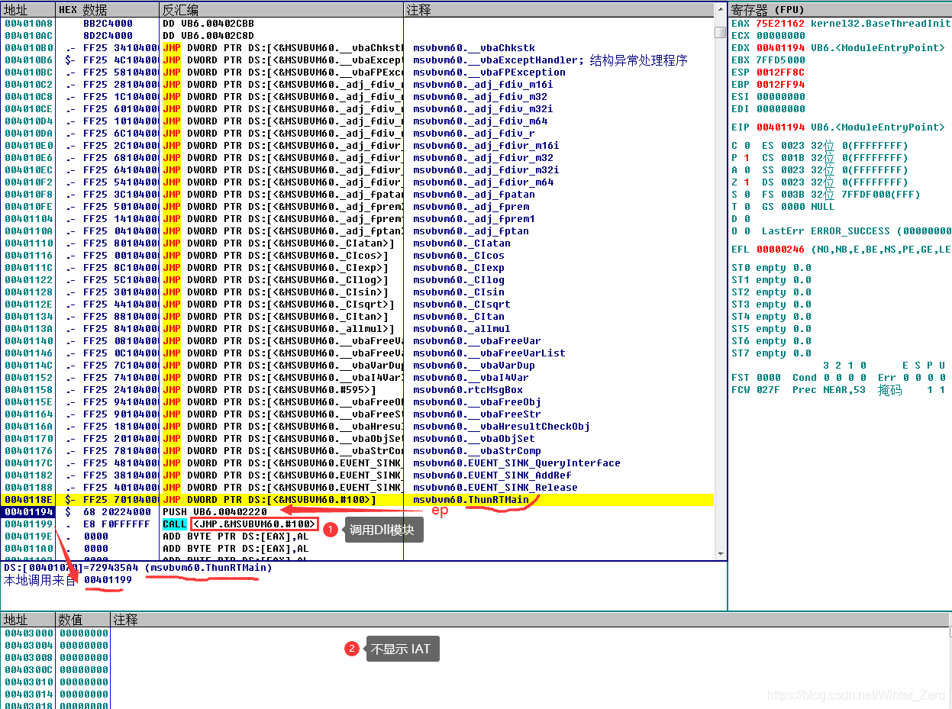Select the PUSH VB6.00402220 instruction
Viewport: 952px width, 709px height.
click(214, 512)
